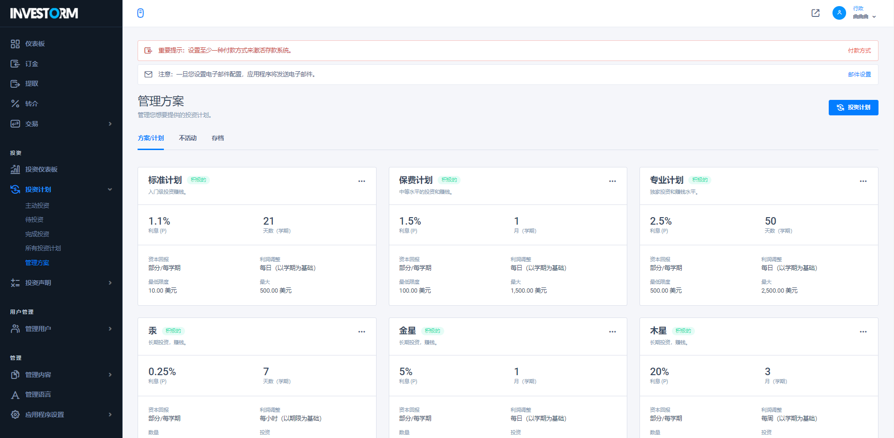Click the dashboard grid icon in sidebar
The width and height of the screenshot is (894, 438).
(x=15, y=44)
